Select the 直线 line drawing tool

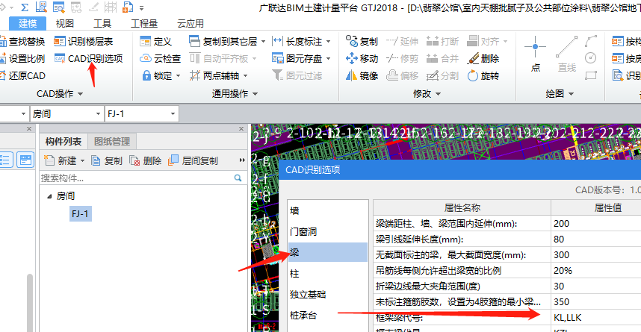coord(567,54)
